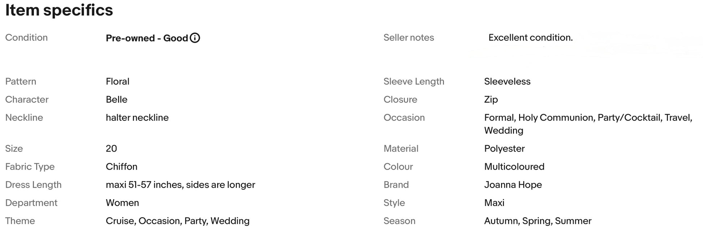Click the Autumn, Spring, Summer season value

point(538,221)
